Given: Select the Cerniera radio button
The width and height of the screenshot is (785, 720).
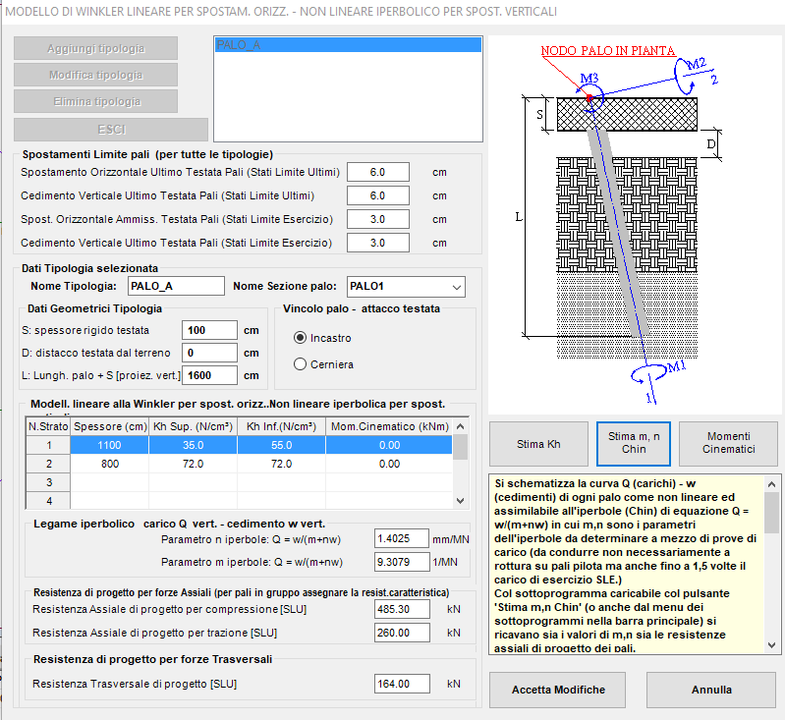Looking at the screenshot, I should [x=300, y=364].
